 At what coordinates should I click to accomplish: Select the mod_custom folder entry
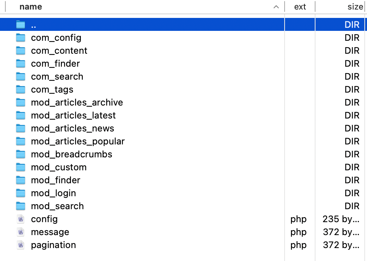click(59, 167)
